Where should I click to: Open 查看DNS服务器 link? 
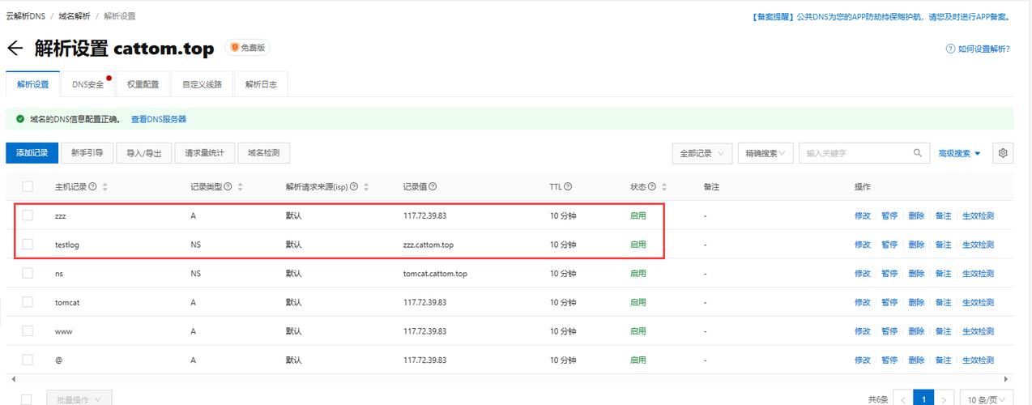click(x=159, y=119)
